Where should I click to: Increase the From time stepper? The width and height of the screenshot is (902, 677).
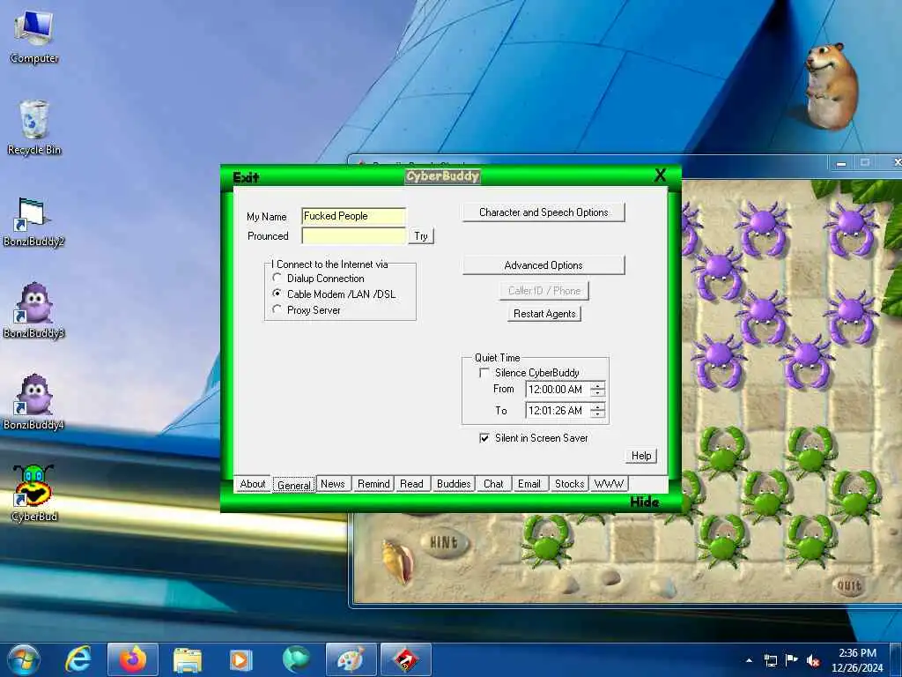coord(598,386)
